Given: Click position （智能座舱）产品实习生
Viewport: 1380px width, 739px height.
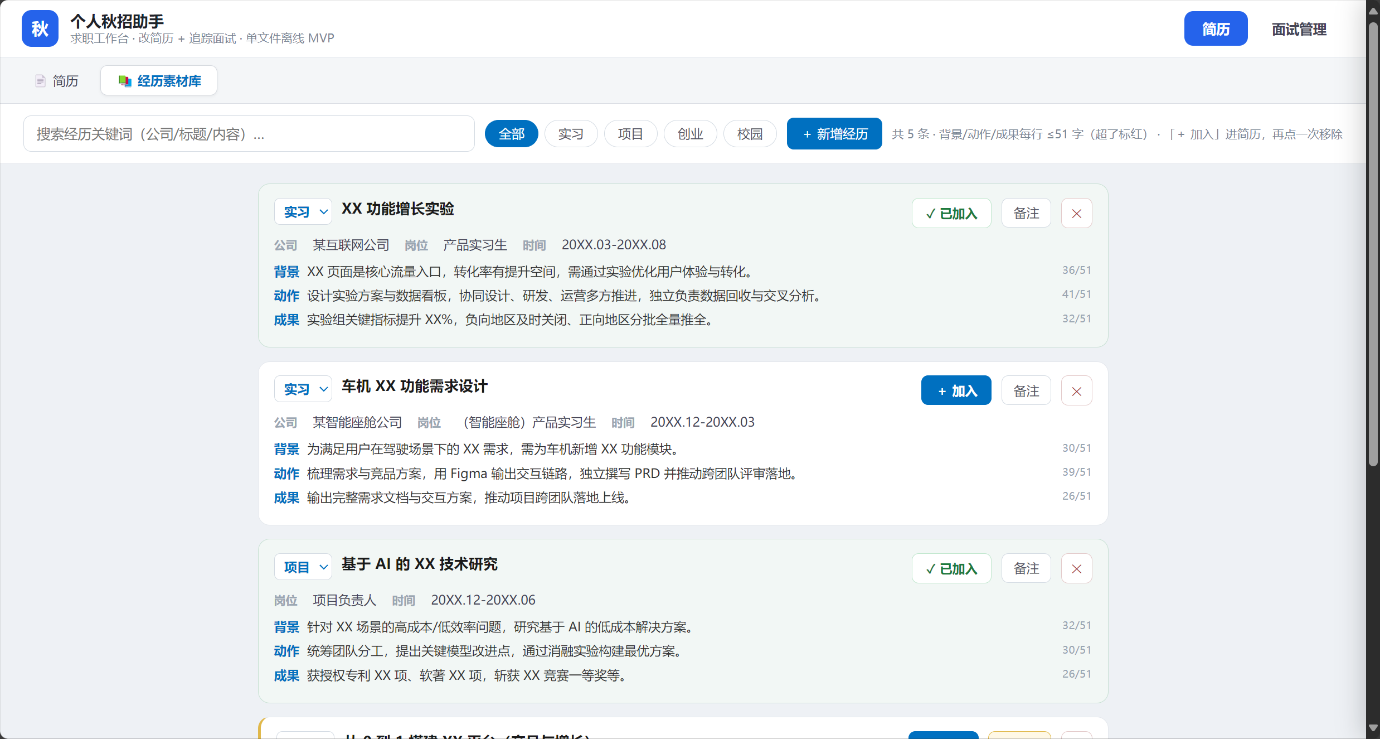Looking at the screenshot, I should point(526,422).
